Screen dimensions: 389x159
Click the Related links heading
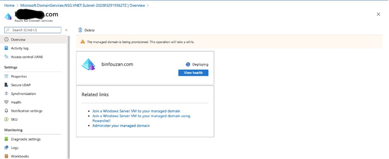(95, 94)
